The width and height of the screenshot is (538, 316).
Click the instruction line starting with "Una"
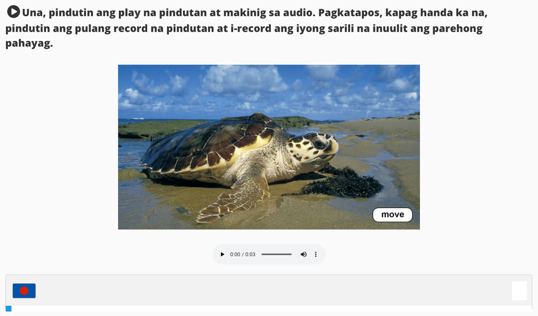254,13
